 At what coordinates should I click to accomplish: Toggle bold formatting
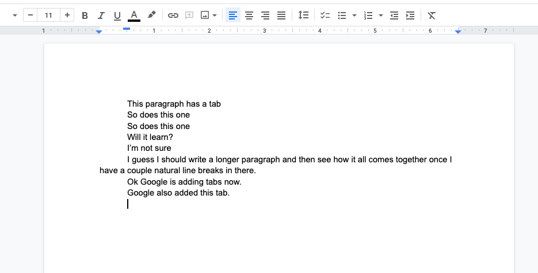click(85, 15)
